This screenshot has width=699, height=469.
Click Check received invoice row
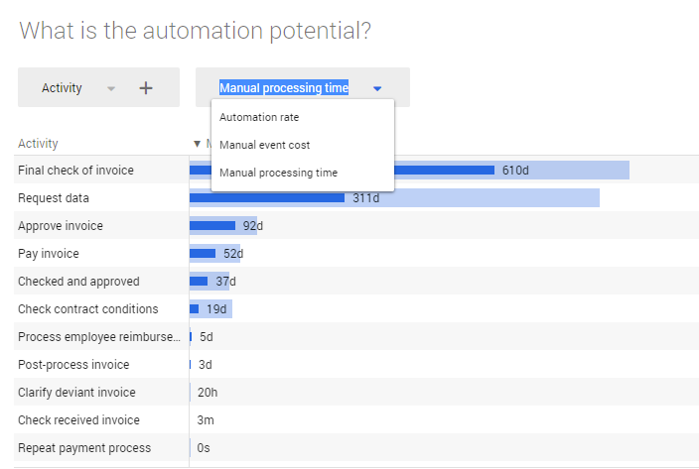(78, 420)
